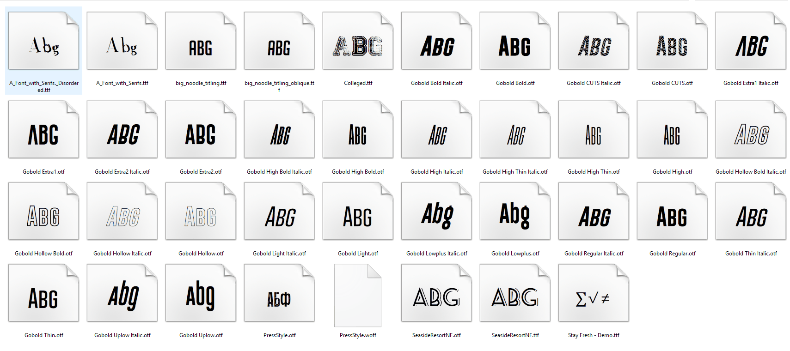Select the Gobold Extra1 Italic.otf thumbnail
790x351 pixels.
tap(751, 42)
